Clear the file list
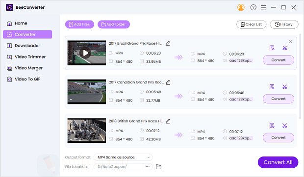Screen dimensions: 304x177 click(x=251, y=24)
